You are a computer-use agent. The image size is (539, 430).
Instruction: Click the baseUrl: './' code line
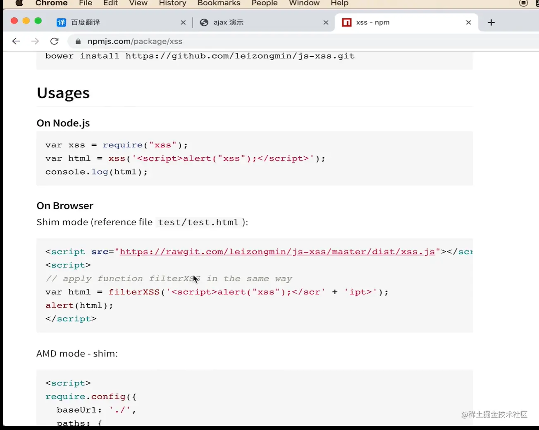97,410
